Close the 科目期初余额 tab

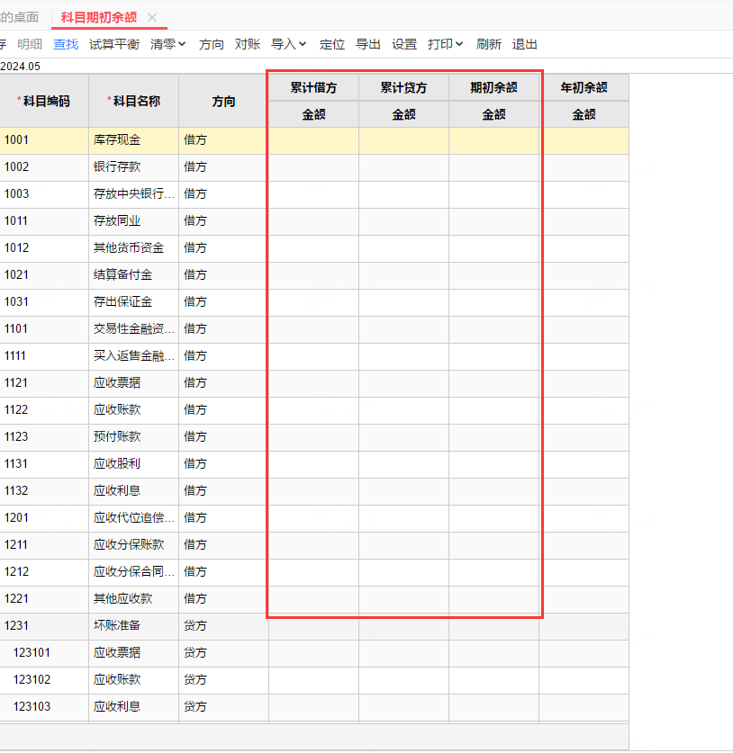pos(152,17)
